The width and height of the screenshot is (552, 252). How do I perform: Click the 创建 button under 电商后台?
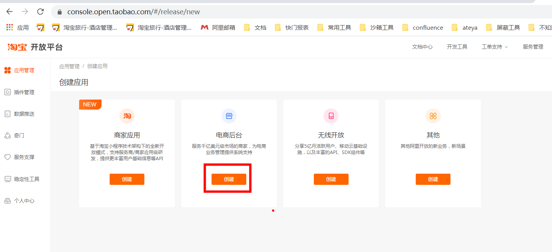point(229,179)
